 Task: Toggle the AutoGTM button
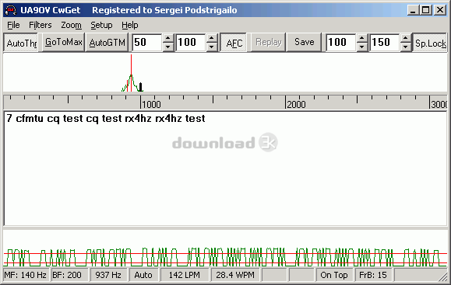tap(107, 43)
